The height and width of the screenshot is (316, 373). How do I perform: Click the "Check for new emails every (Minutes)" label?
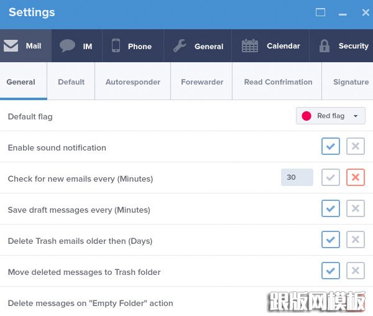click(x=80, y=179)
